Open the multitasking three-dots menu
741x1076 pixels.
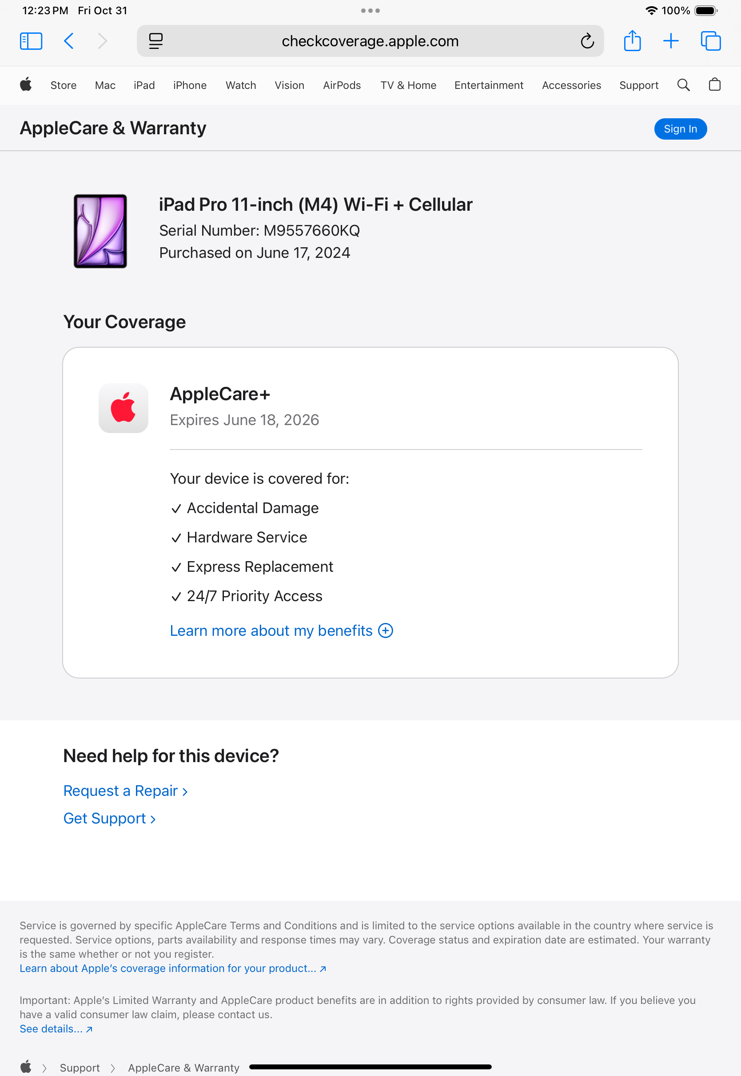[370, 10]
